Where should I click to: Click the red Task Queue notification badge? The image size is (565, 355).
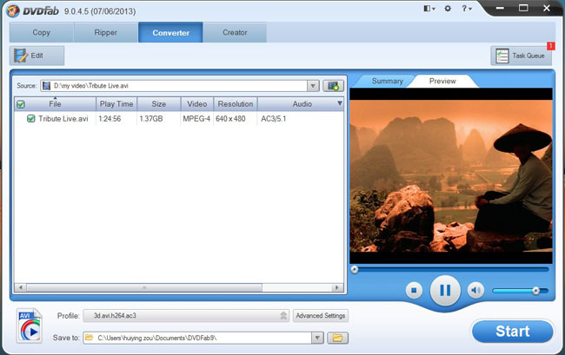pyautogui.click(x=550, y=46)
